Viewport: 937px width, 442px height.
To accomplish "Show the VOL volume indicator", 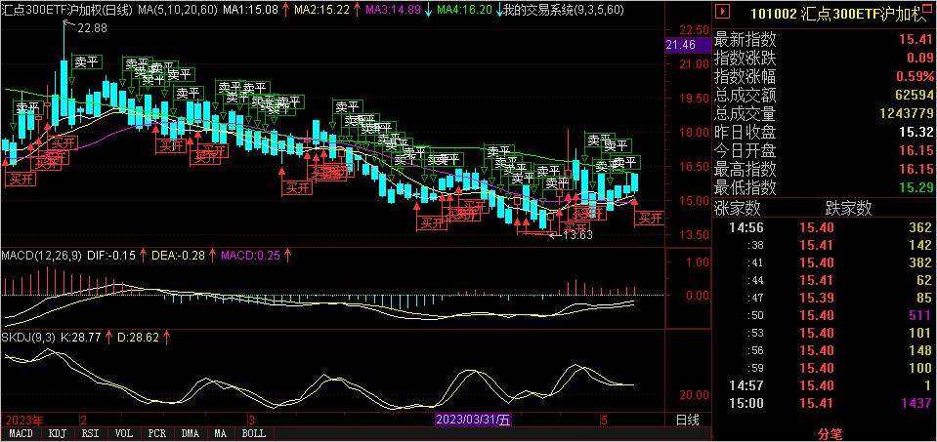I will click(x=123, y=432).
